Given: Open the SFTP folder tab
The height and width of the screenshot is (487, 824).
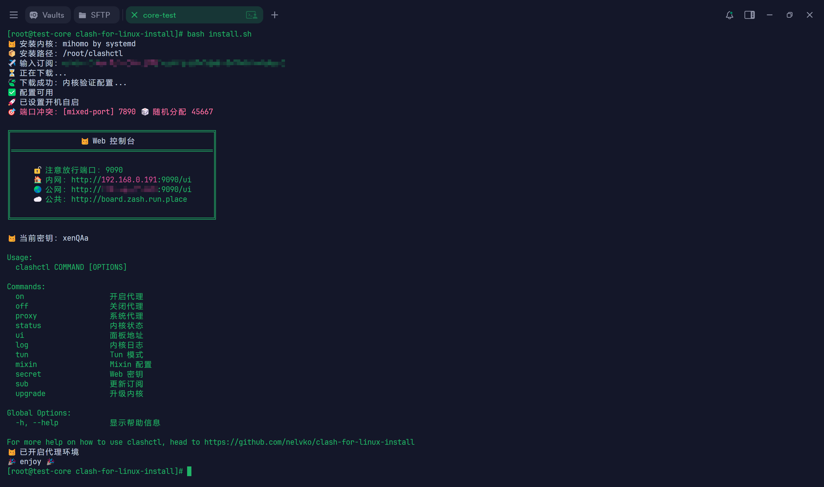Looking at the screenshot, I should tap(96, 15).
